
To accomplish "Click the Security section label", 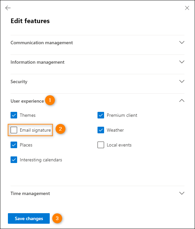I will (x=19, y=82).
